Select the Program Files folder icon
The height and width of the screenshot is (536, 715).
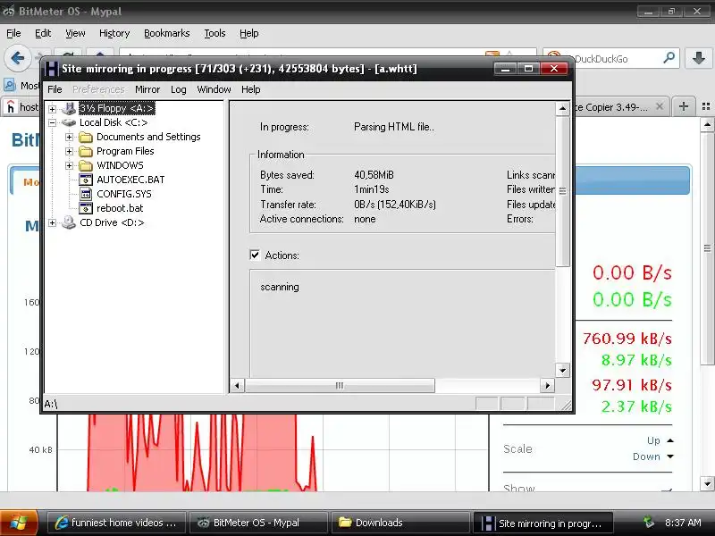pyautogui.click(x=86, y=151)
